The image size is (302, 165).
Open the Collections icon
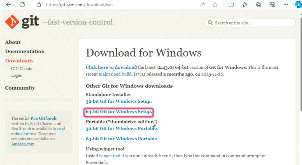tap(258, 5)
